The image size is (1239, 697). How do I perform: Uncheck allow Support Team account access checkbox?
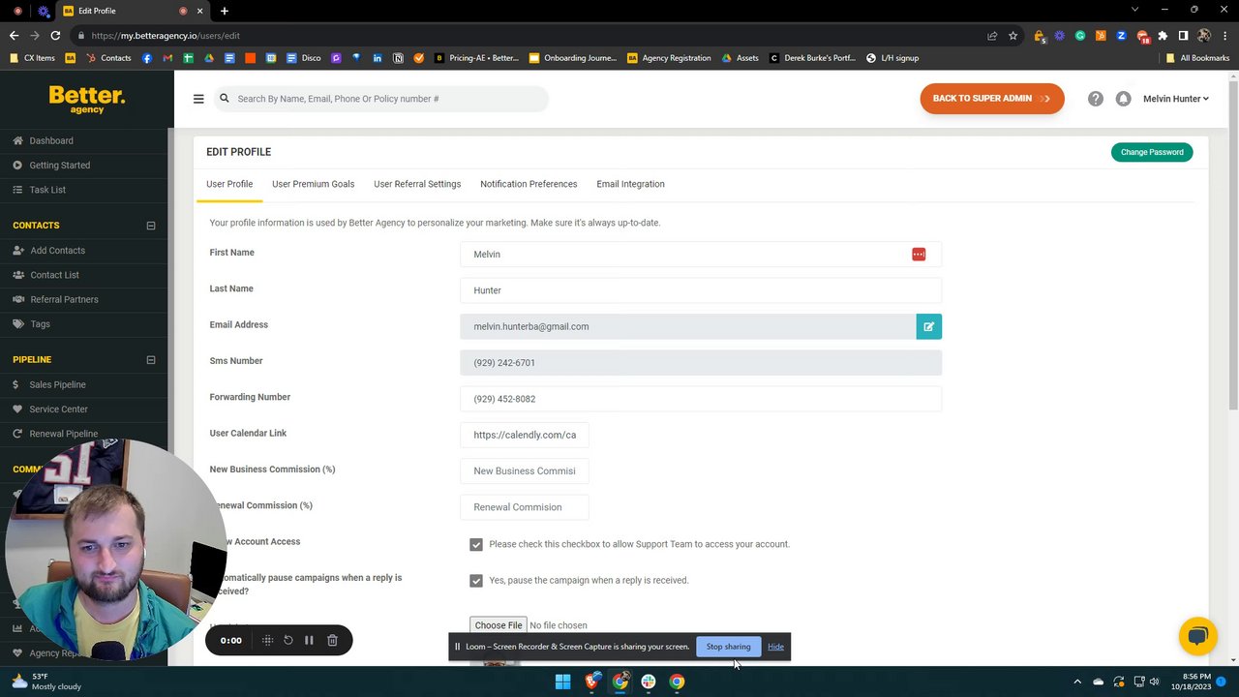(476, 545)
